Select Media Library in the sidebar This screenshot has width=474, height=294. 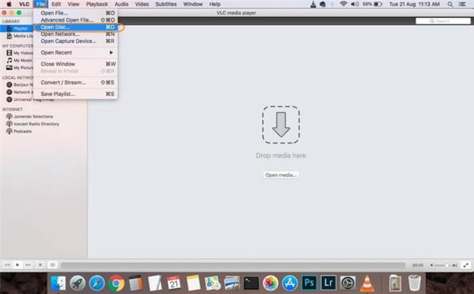click(x=20, y=36)
